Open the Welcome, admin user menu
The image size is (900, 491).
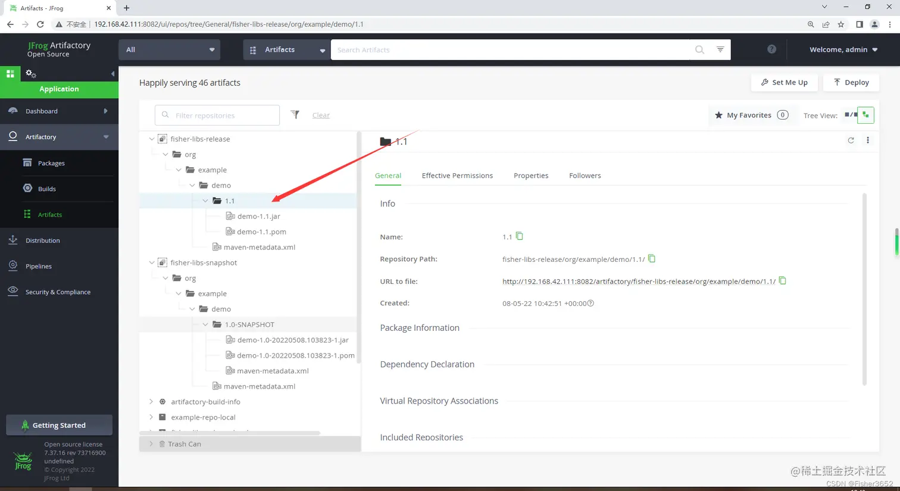tap(843, 49)
